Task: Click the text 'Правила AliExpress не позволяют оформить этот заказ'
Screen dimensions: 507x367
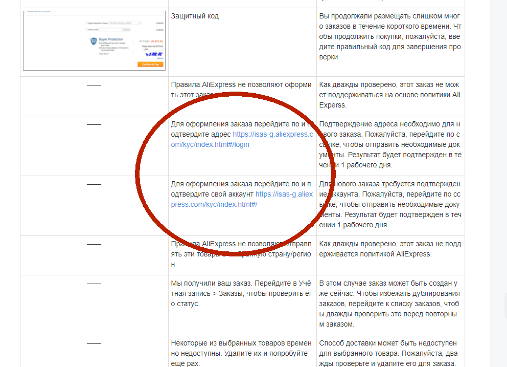Action: (241, 90)
